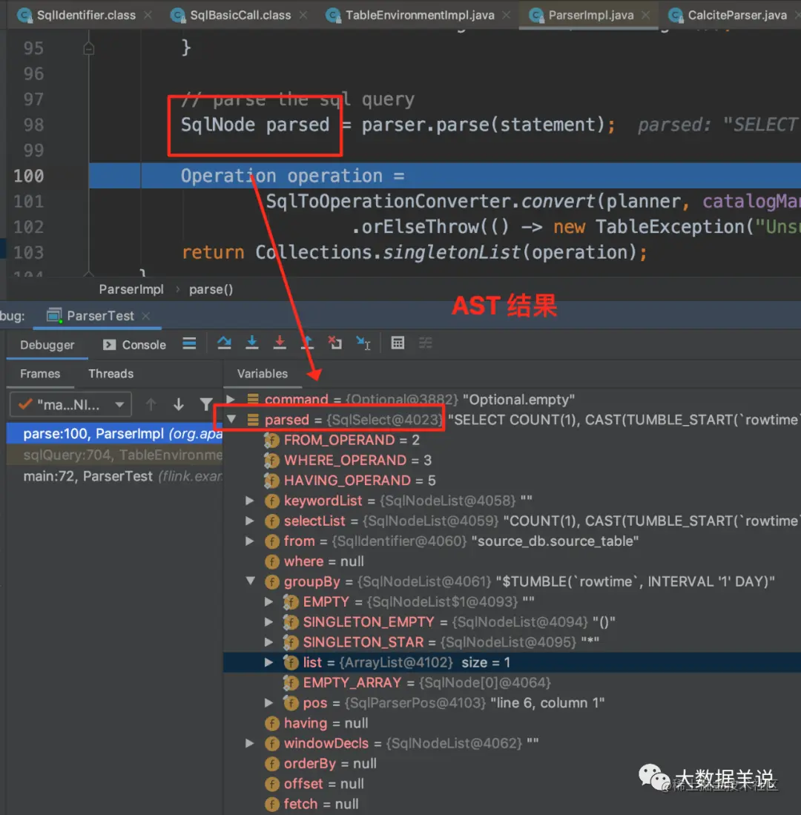Click the Show Execution Point lines icon

pos(189,343)
